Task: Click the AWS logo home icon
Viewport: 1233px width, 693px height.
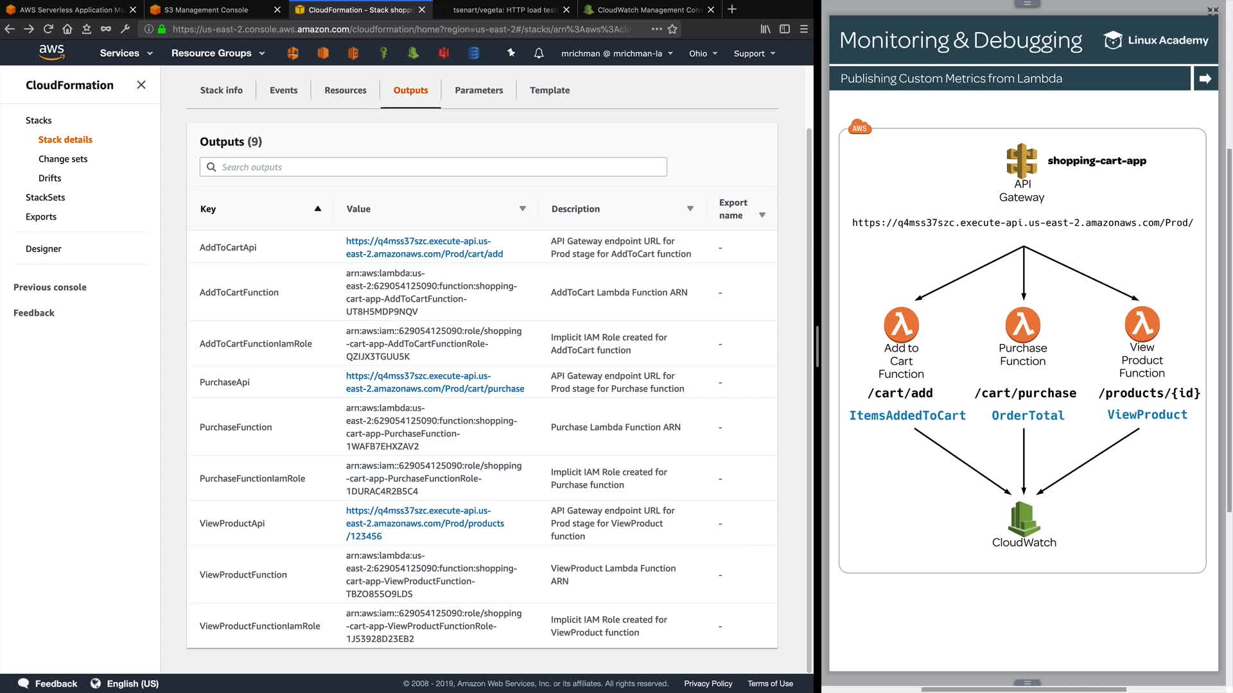Action: [51, 53]
